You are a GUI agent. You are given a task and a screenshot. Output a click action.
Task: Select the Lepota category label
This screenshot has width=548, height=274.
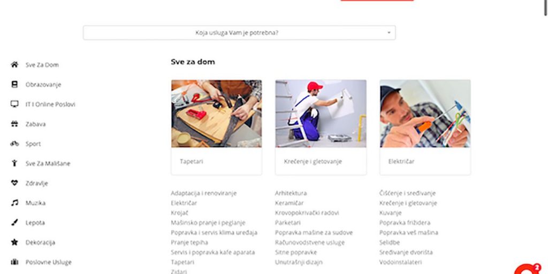click(35, 223)
